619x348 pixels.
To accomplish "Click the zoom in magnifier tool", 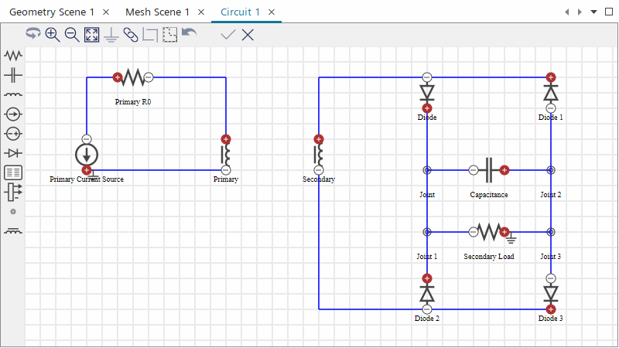I will tap(53, 34).
